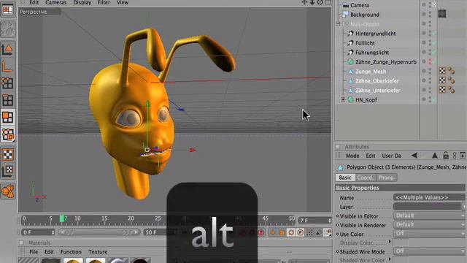
Task: Activate the Edges mode tool
Action: (x=7, y=100)
